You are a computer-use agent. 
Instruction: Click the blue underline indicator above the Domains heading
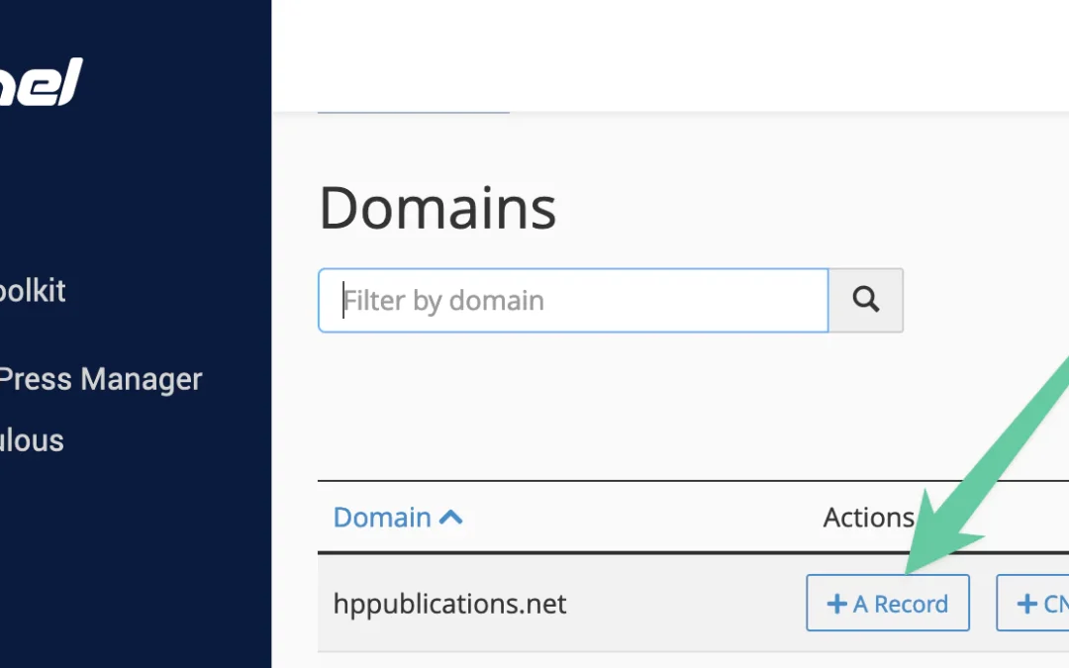click(413, 112)
